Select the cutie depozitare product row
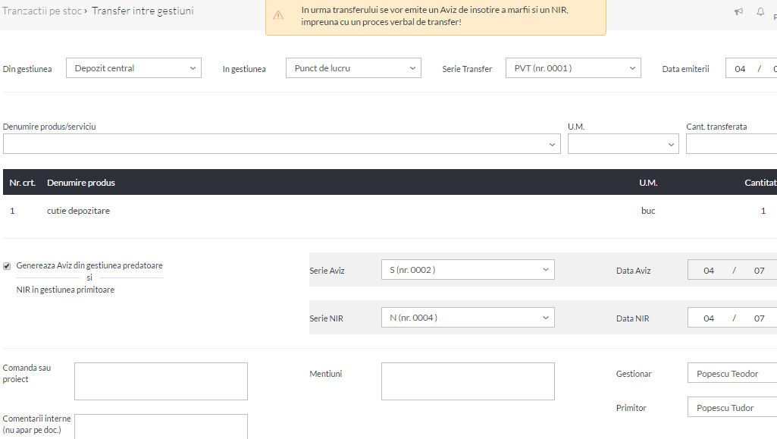Viewport: 777px width, 439px height. pyautogui.click(x=390, y=211)
